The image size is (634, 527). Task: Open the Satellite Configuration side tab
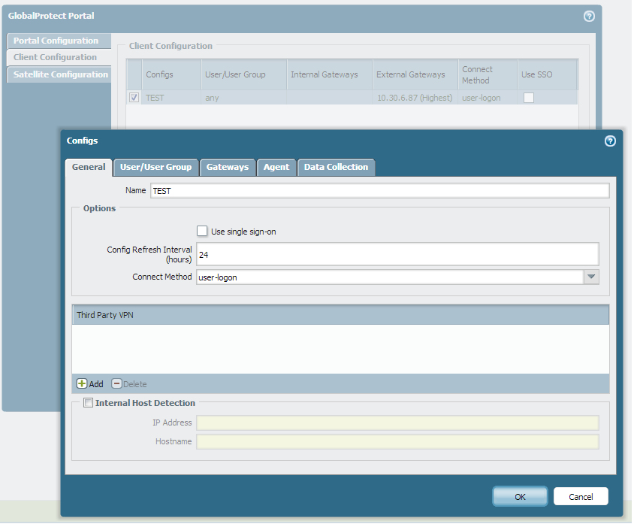tap(60, 74)
